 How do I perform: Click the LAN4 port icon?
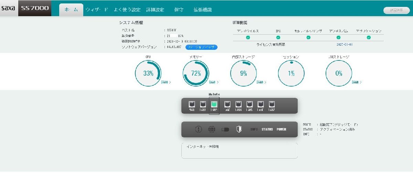tap(238, 104)
